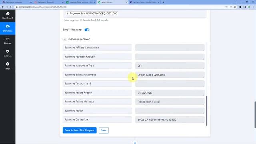Open the History sidebar item

[8, 41]
